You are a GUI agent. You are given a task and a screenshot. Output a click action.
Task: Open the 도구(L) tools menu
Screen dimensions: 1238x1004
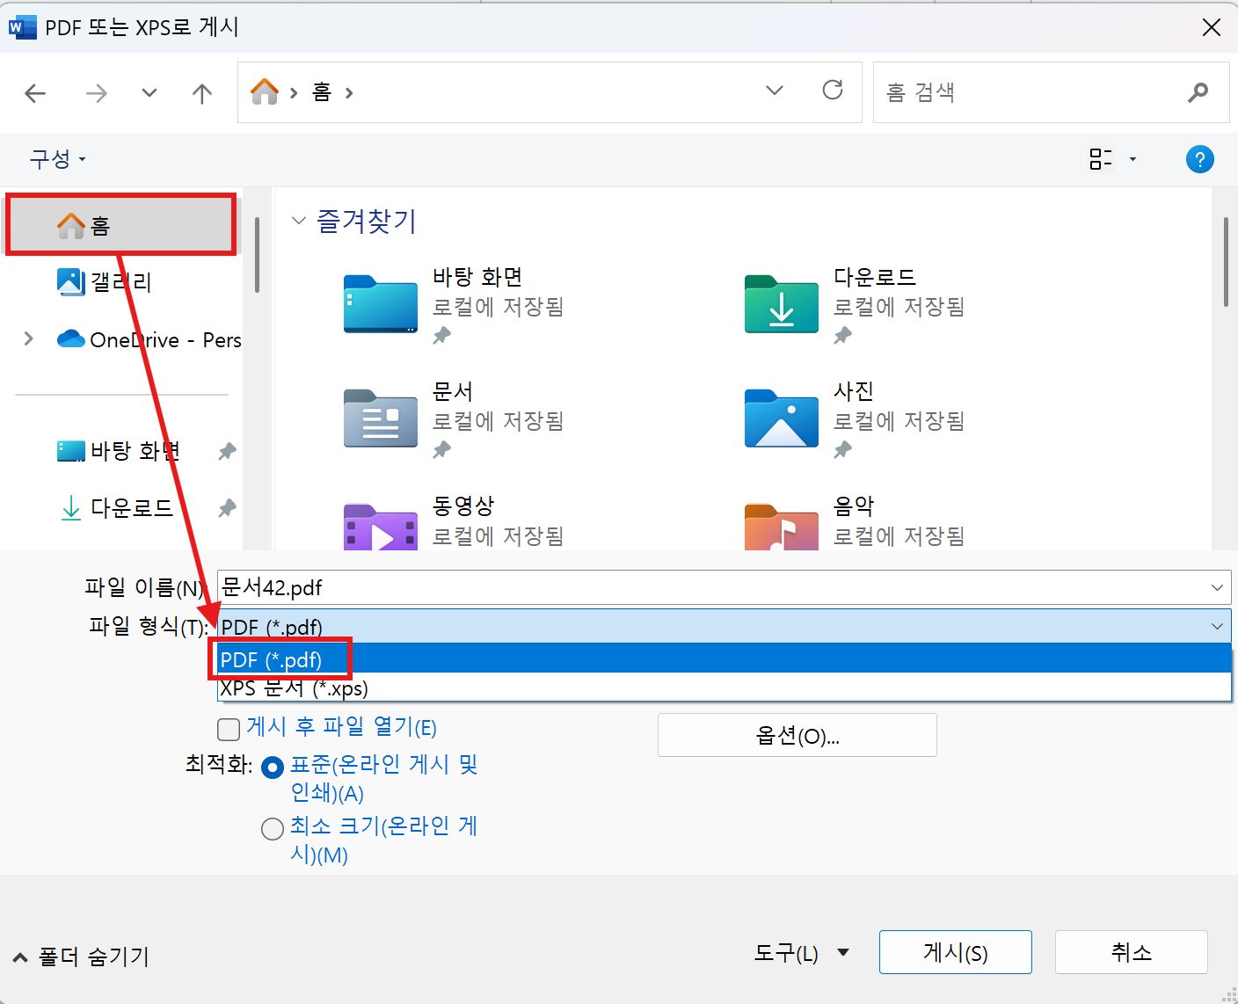[x=801, y=953]
